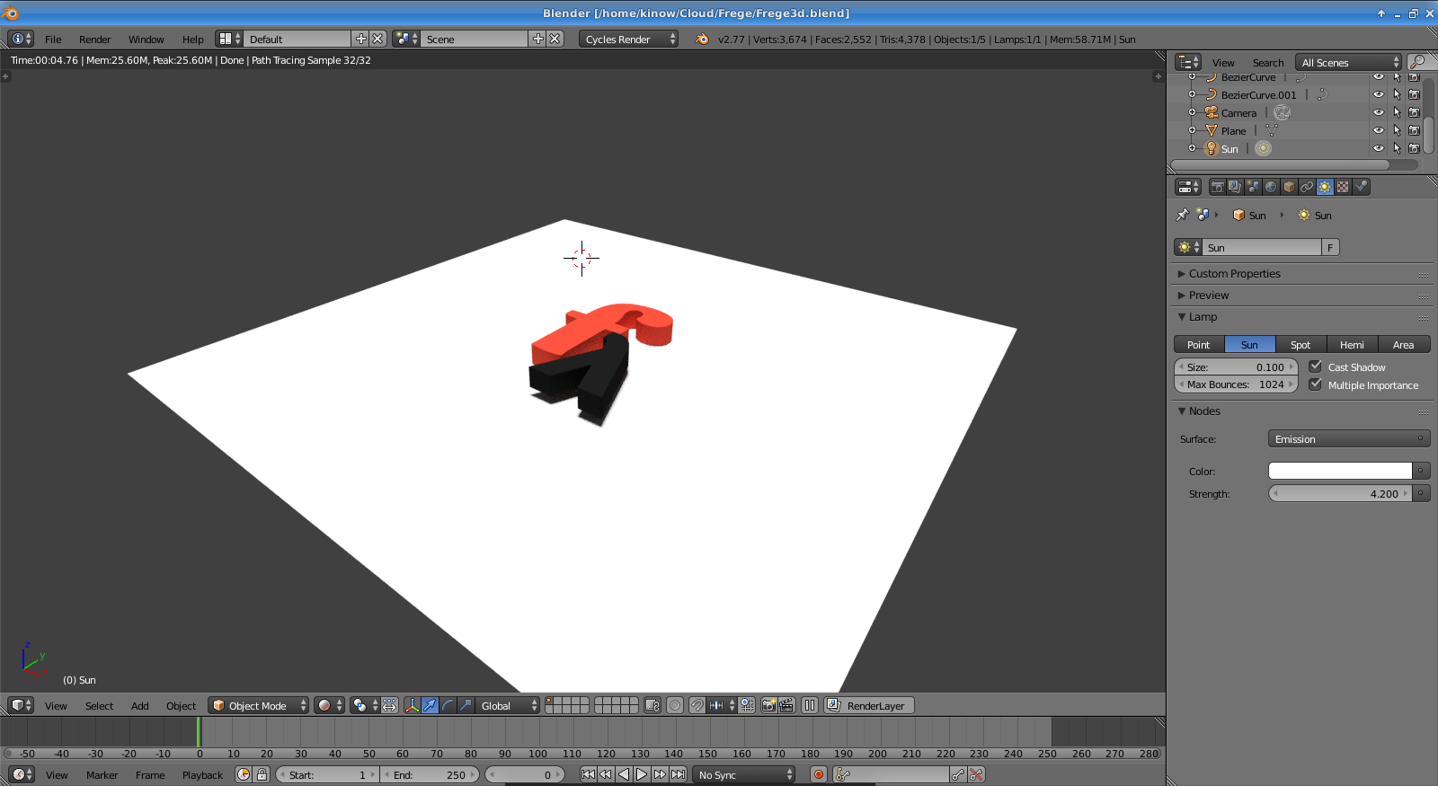Open the Object Mode dropdown

point(259,705)
